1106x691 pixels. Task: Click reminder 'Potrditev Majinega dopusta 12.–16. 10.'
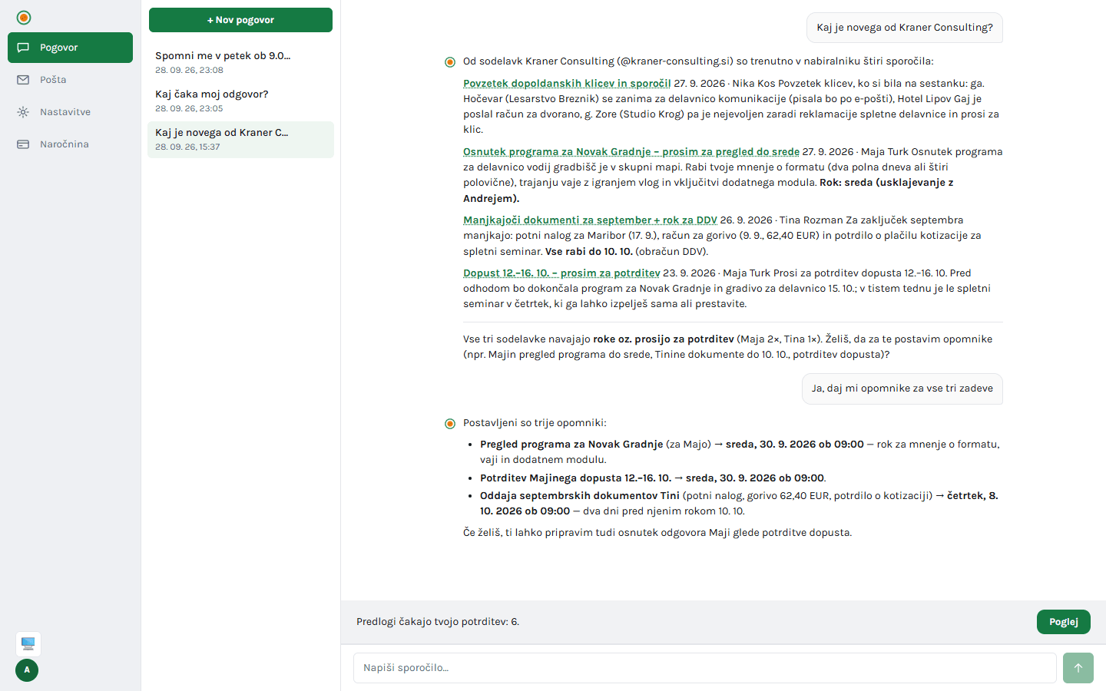pos(575,478)
